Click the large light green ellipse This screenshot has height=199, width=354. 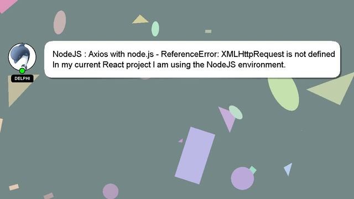click(283, 93)
